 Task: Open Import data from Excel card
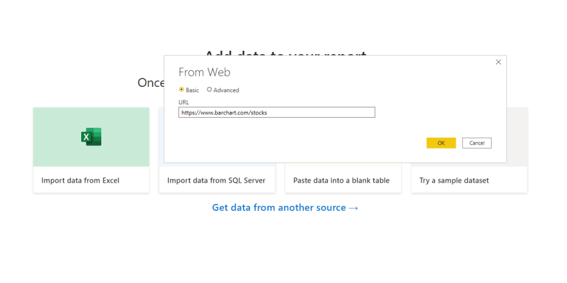(x=91, y=150)
